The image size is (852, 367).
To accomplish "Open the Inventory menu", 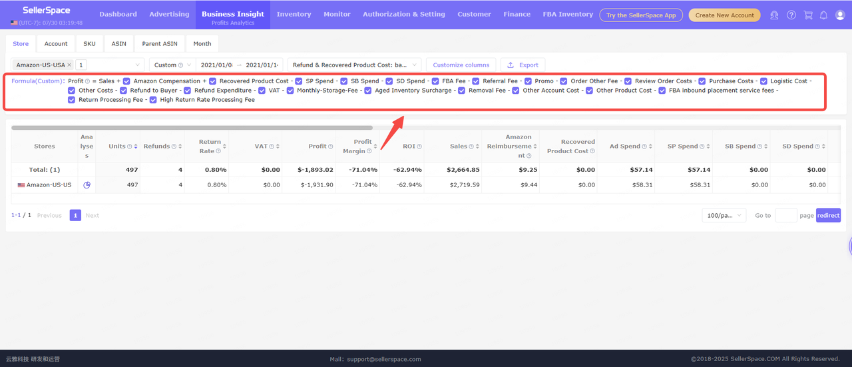I will pyautogui.click(x=294, y=14).
